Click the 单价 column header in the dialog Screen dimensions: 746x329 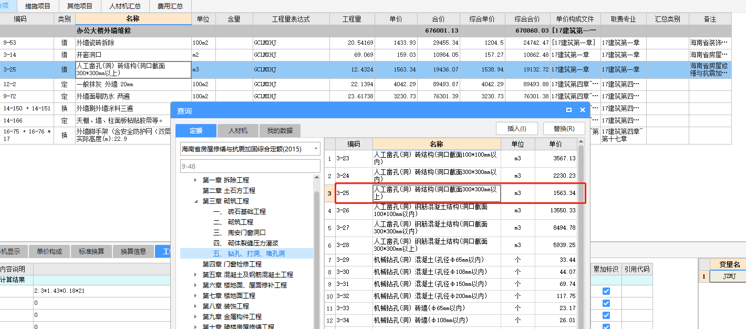(555, 144)
